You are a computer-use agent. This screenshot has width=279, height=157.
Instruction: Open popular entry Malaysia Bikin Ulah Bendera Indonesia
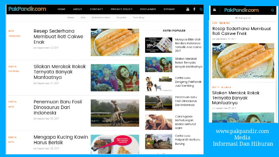pos(188,45)
